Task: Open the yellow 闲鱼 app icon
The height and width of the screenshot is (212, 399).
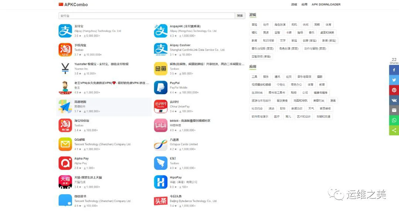Action: (x=161, y=68)
